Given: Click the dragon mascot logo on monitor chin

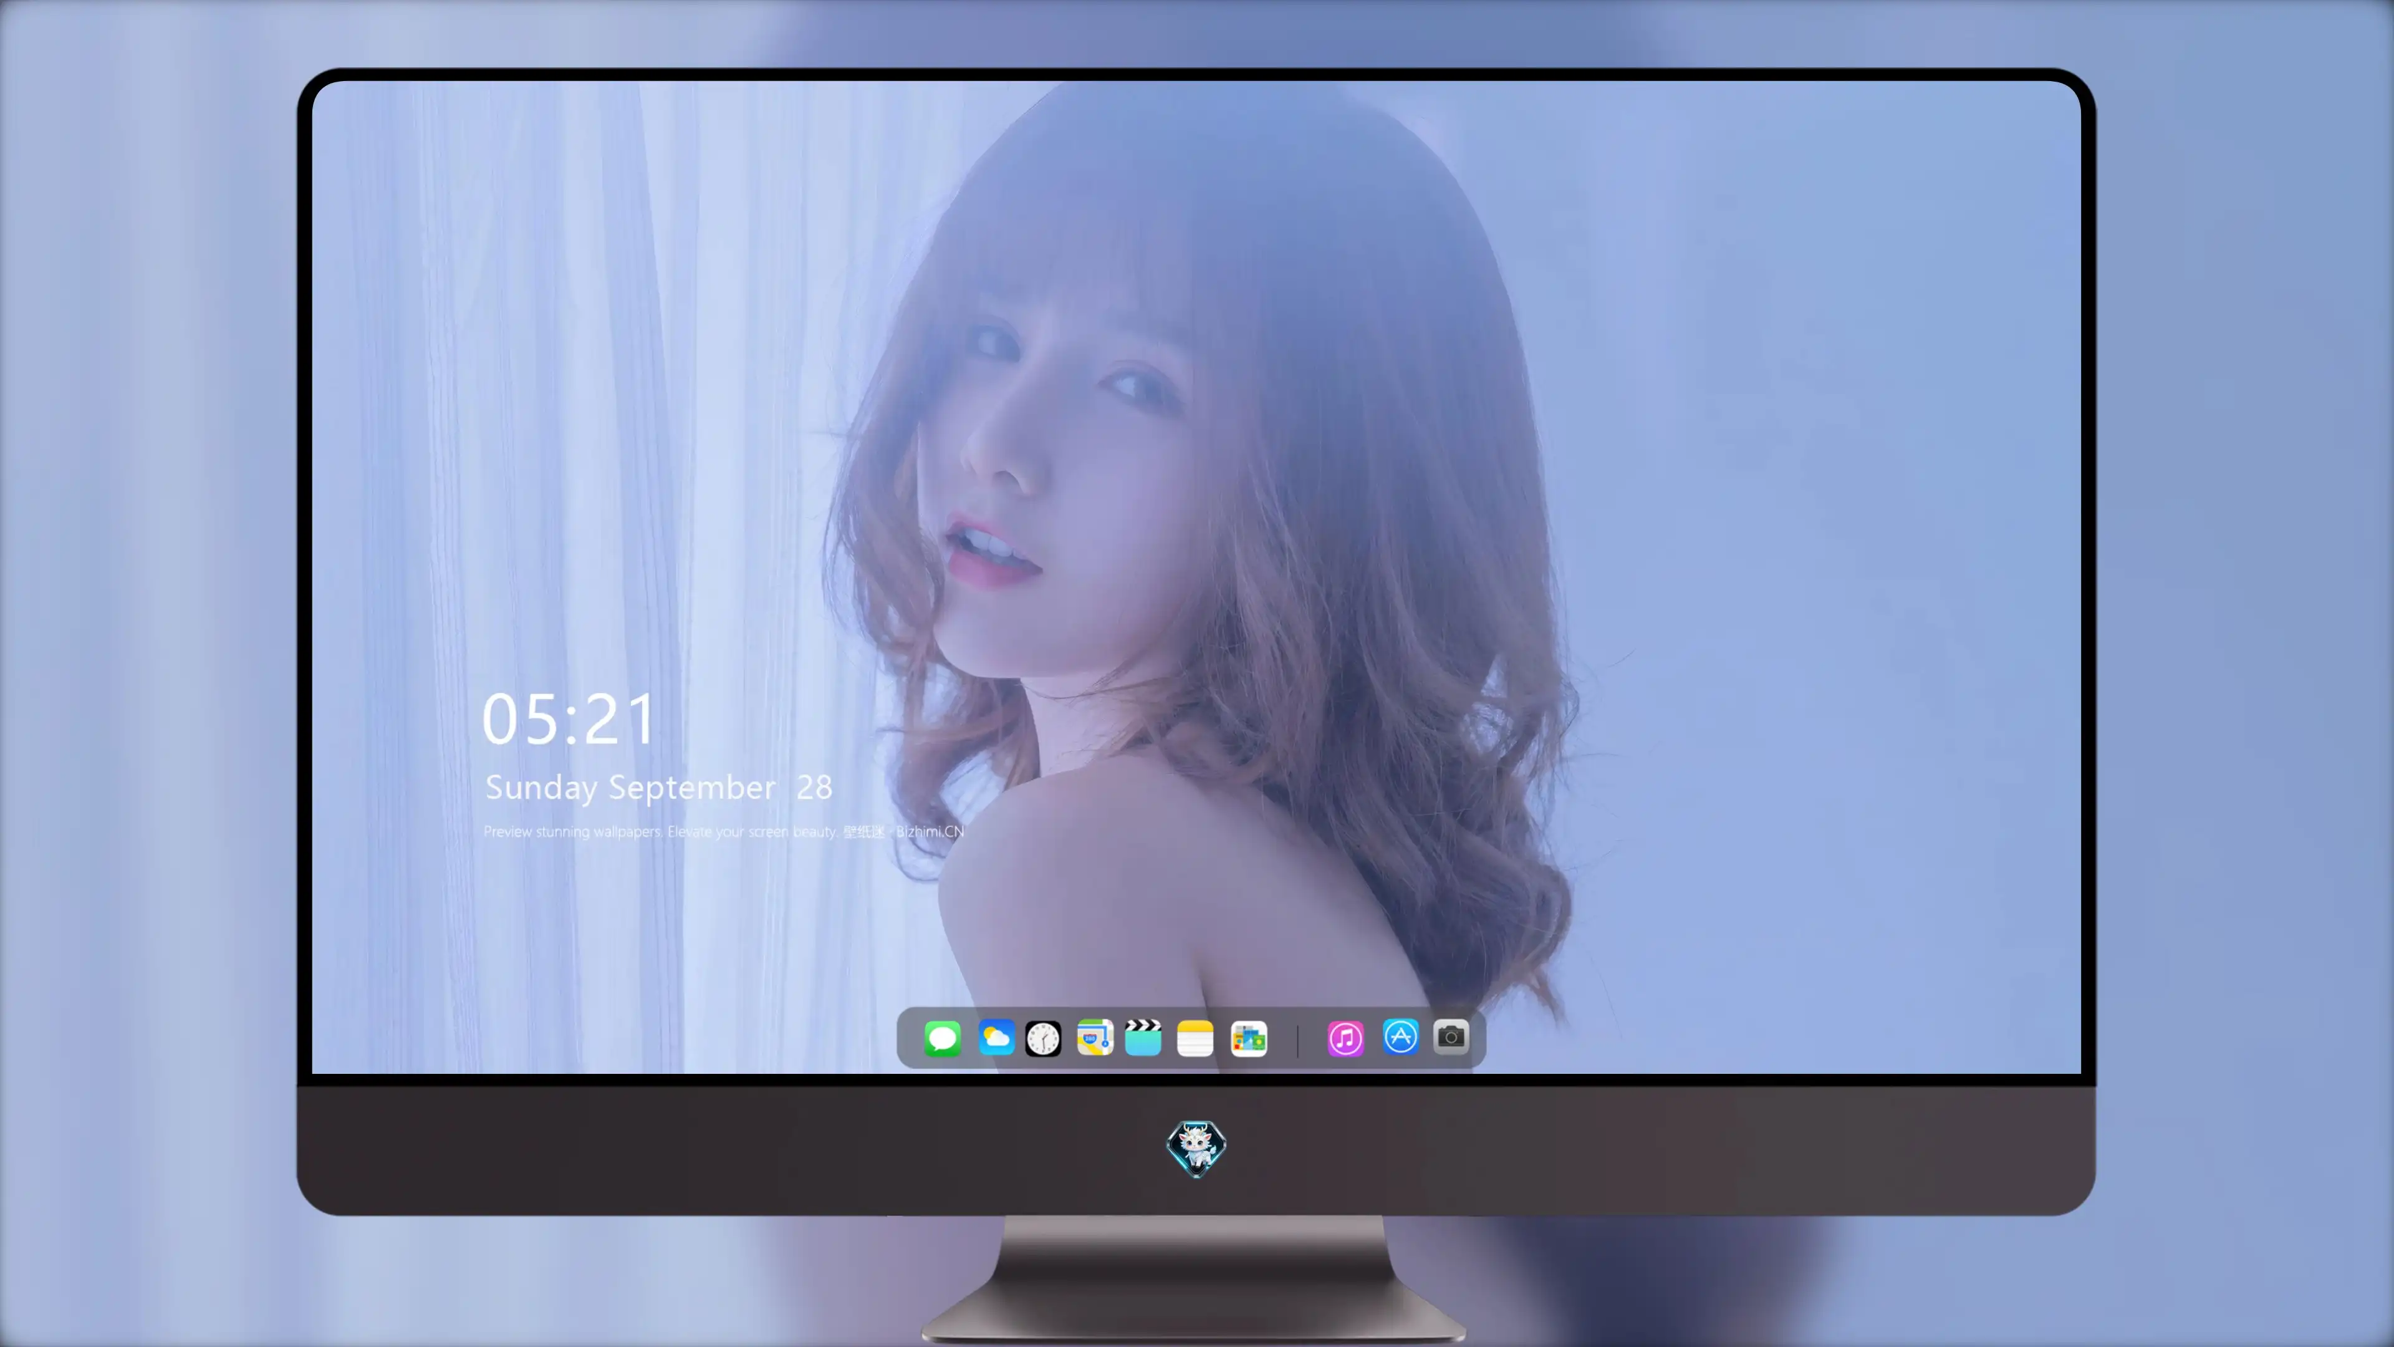Looking at the screenshot, I should [x=1196, y=1149].
